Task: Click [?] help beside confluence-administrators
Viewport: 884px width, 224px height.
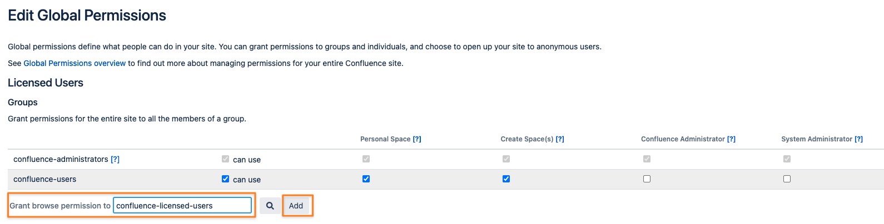Action: 115,159
